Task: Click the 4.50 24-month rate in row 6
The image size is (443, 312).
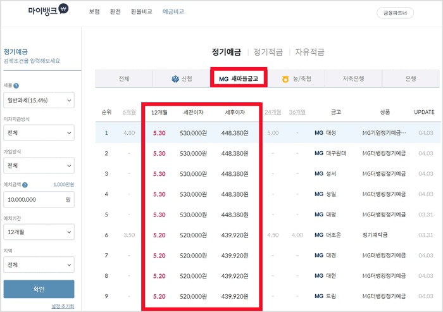Action: [273, 235]
